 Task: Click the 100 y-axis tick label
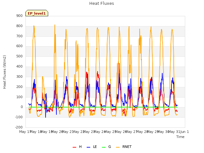19,97
